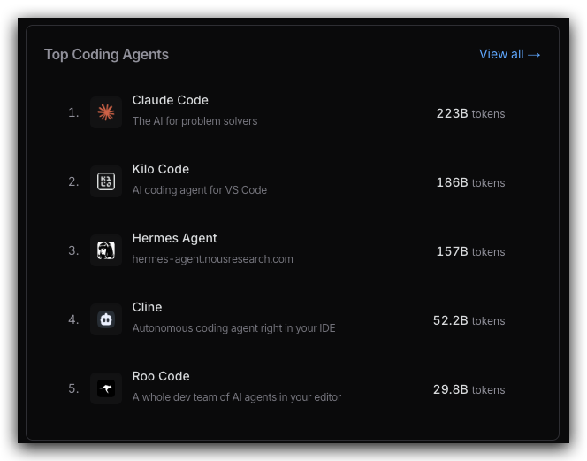The height and width of the screenshot is (461, 587).
Task: Open the Claude Code title link
Action: coord(170,100)
